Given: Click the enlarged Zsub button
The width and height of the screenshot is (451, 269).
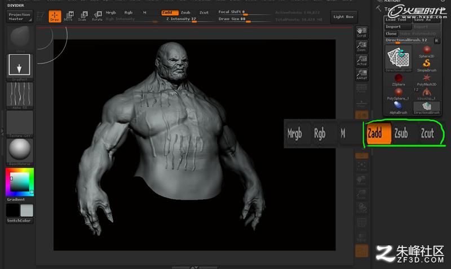Looking at the screenshot, I should 401,133.
